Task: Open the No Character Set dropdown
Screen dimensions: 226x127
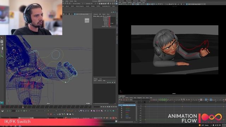Action: coord(75,118)
